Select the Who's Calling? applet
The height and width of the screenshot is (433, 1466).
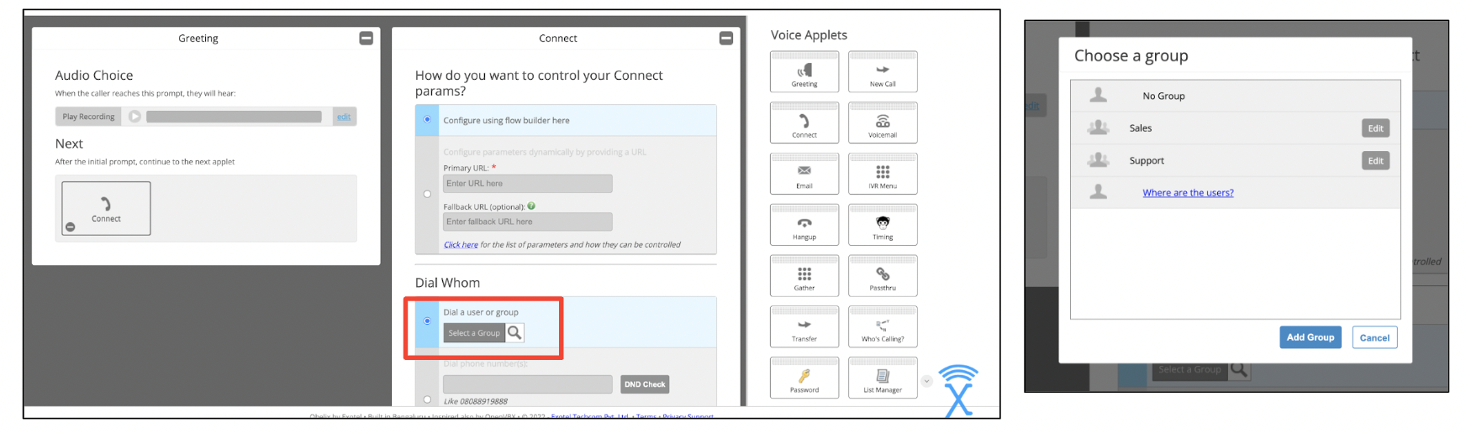(x=882, y=327)
